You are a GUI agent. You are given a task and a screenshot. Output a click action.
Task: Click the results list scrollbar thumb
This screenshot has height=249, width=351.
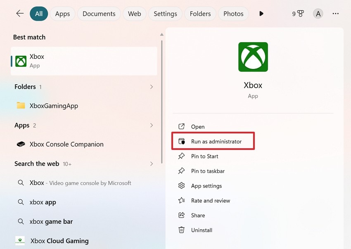(161, 102)
